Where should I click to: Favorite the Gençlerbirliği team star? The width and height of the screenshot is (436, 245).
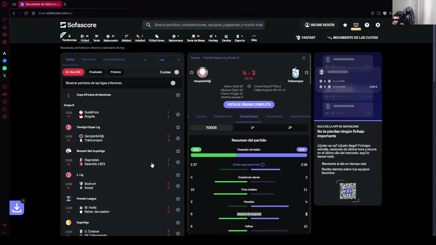point(191,72)
